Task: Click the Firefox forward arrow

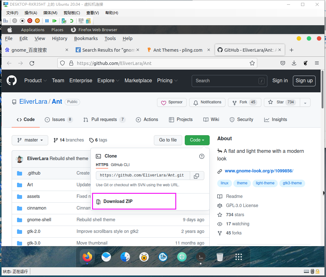Action: [20, 63]
